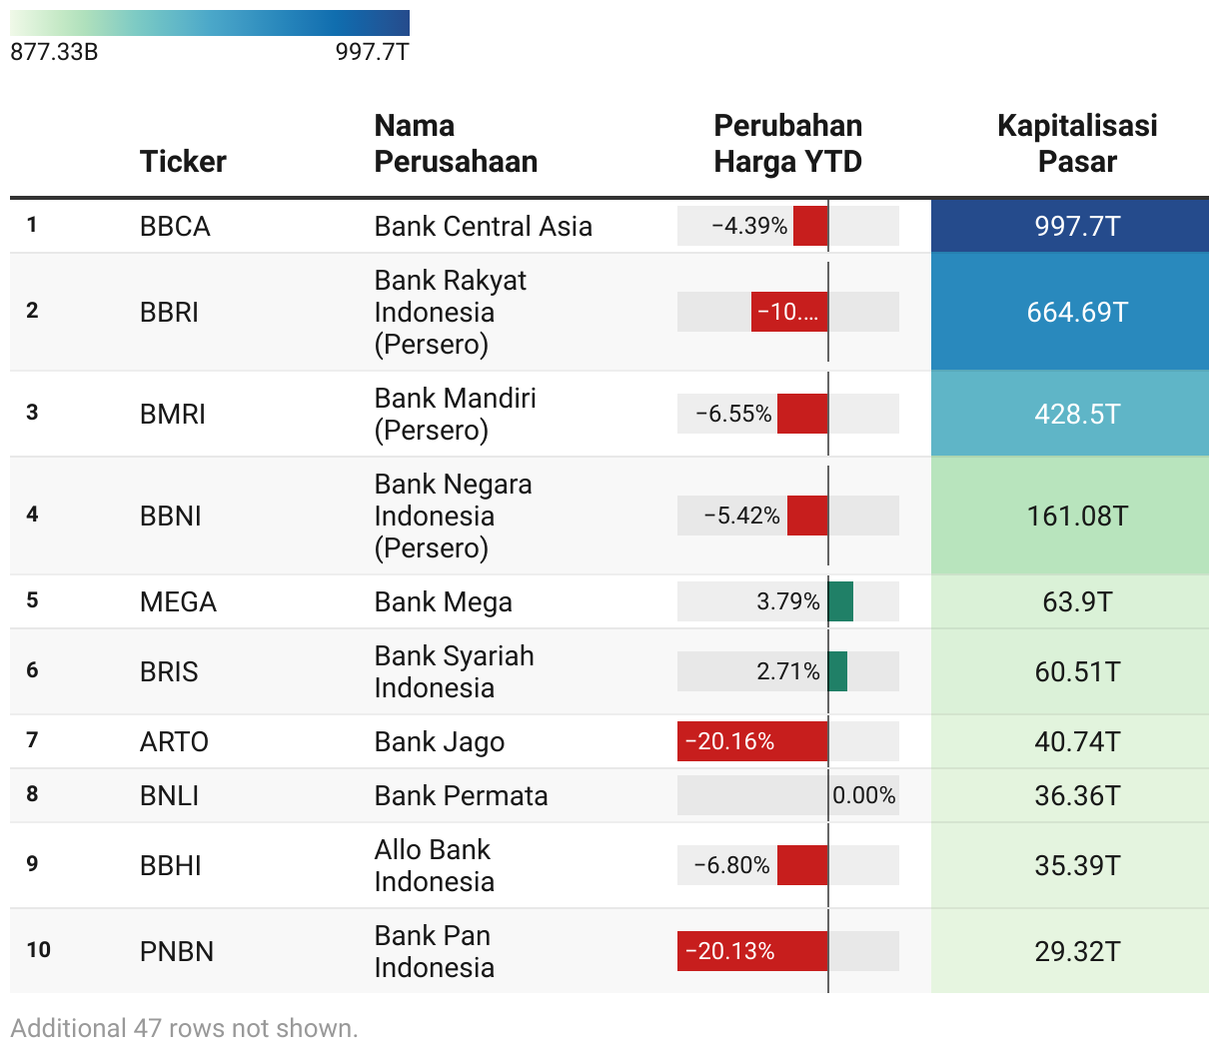The width and height of the screenshot is (1219, 1053).
Task: Click rank number 1 in BBCA row
Action: [x=32, y=225]
